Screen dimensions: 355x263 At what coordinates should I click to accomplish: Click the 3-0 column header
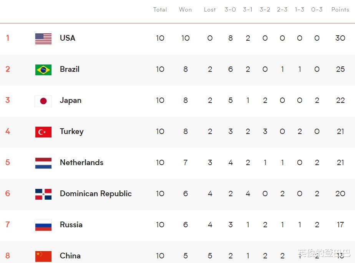pyautogui.click(x=230, y=10)
